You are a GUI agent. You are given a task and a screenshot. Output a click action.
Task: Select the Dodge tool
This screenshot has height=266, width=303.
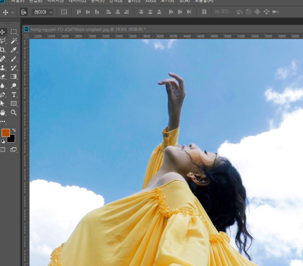[13, 85]
